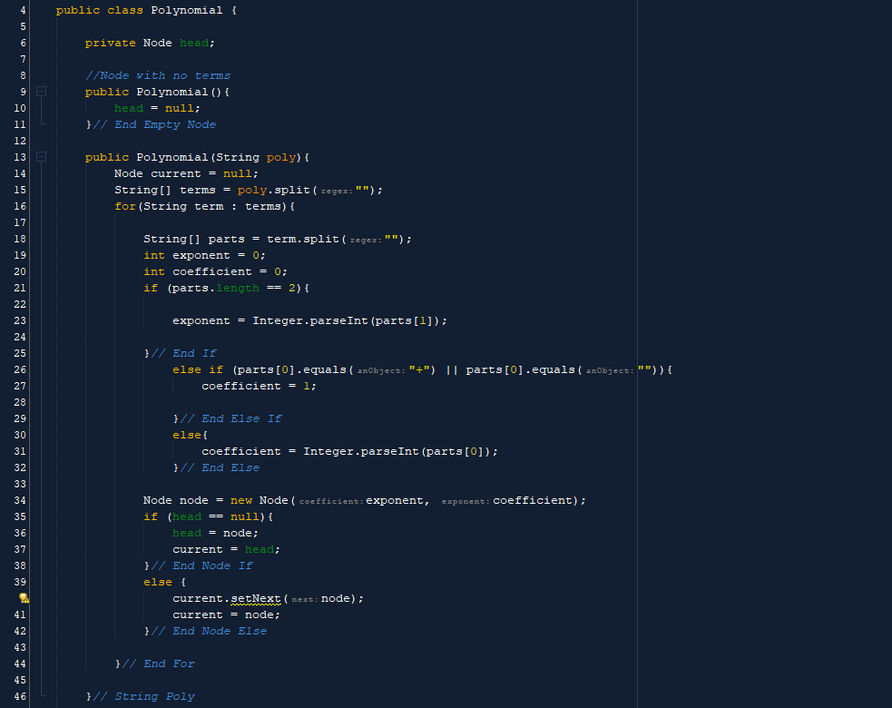The width and height of the screenshot is (892, 708).
Task: Click the new Node expression on line 34
Action: coord(260,500)
